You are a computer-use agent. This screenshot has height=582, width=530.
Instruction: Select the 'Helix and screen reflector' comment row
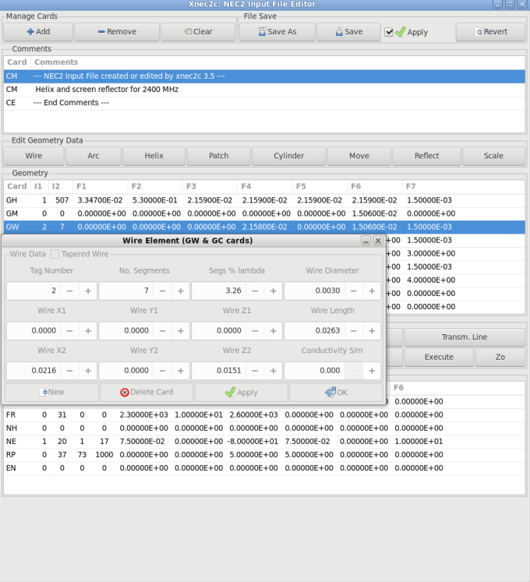tap(264, 90)
